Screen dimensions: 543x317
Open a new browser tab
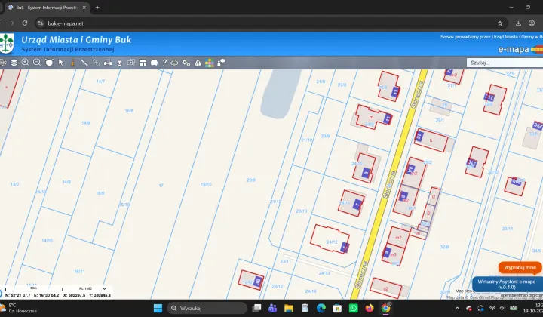point(97,8)
